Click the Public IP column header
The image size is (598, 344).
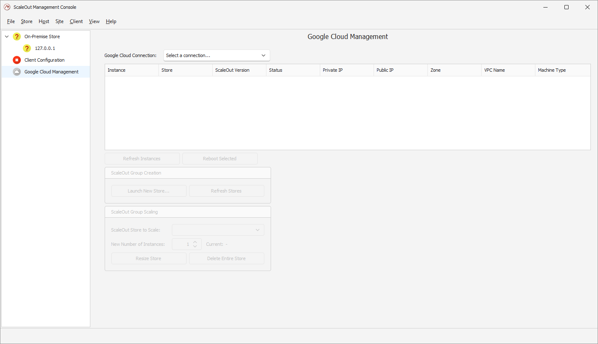(400, 70)
